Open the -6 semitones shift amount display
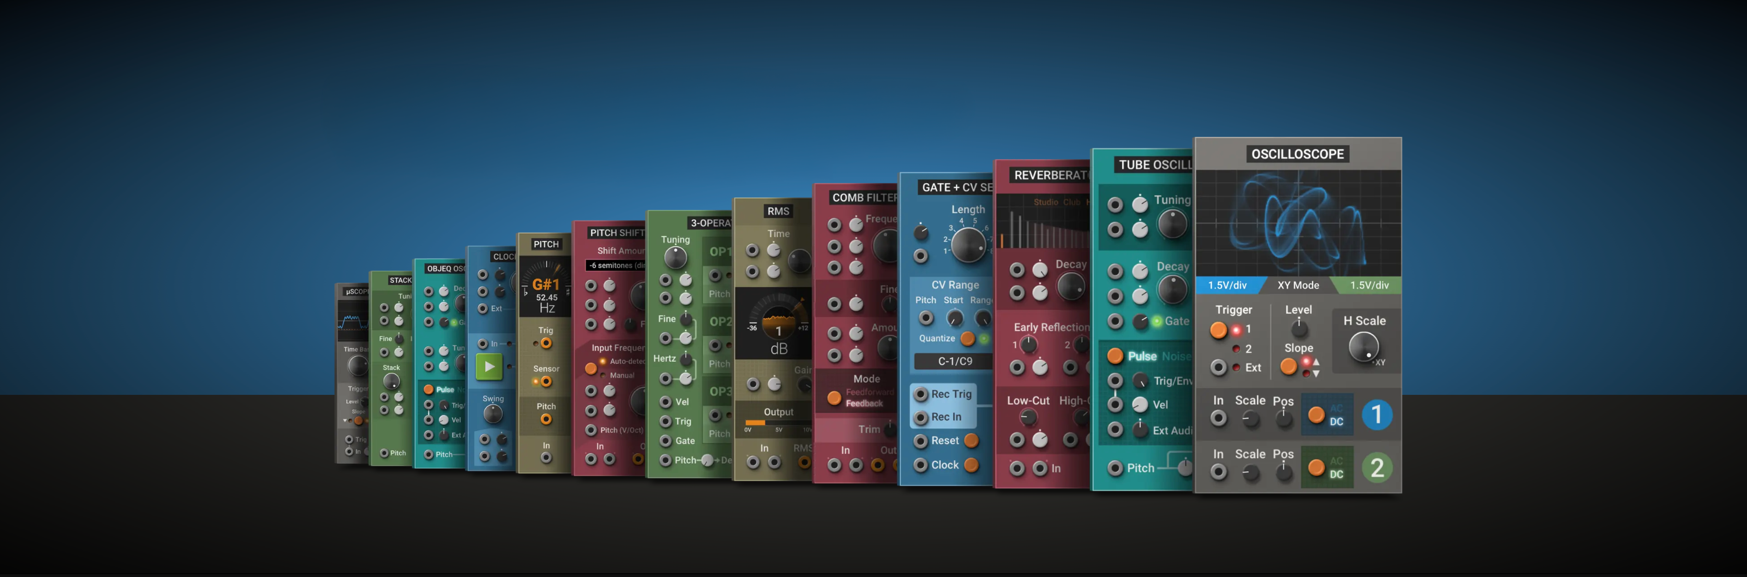Screen dimensions: 1747x577 pyautogui.click(x=616, y=266)
